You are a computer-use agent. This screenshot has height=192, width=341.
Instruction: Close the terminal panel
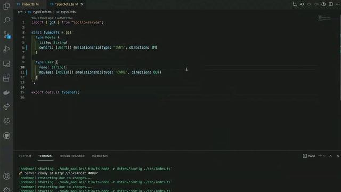[x=338, y=156]
